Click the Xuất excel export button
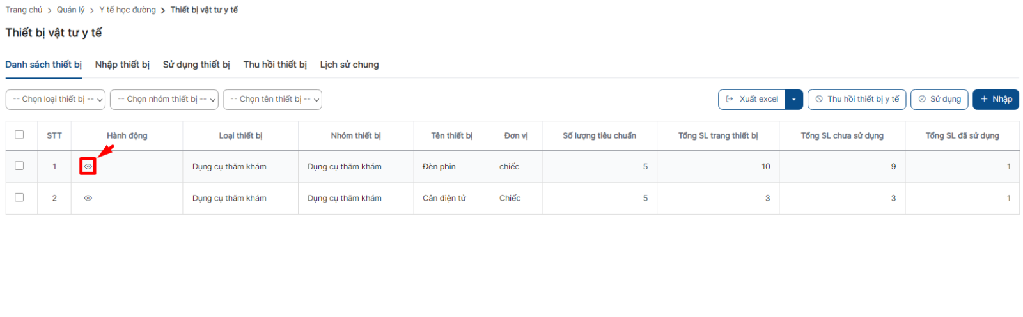 752,99
